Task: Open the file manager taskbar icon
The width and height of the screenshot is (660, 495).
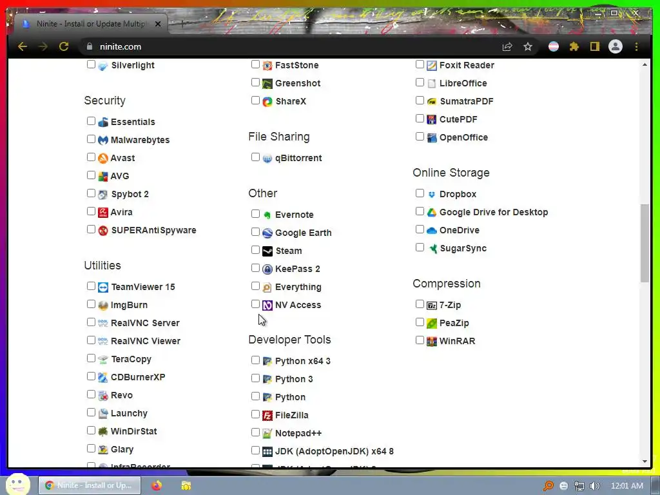Action: point(186,485)
